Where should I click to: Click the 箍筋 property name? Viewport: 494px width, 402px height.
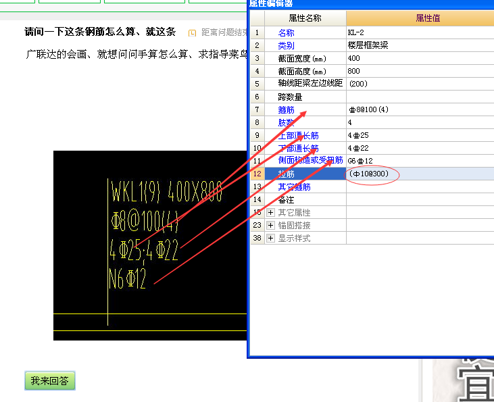286,109
